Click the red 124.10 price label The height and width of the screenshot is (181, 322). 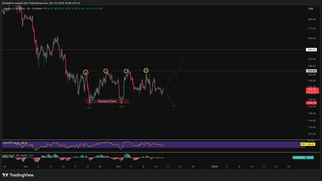(x=312, y=103)
